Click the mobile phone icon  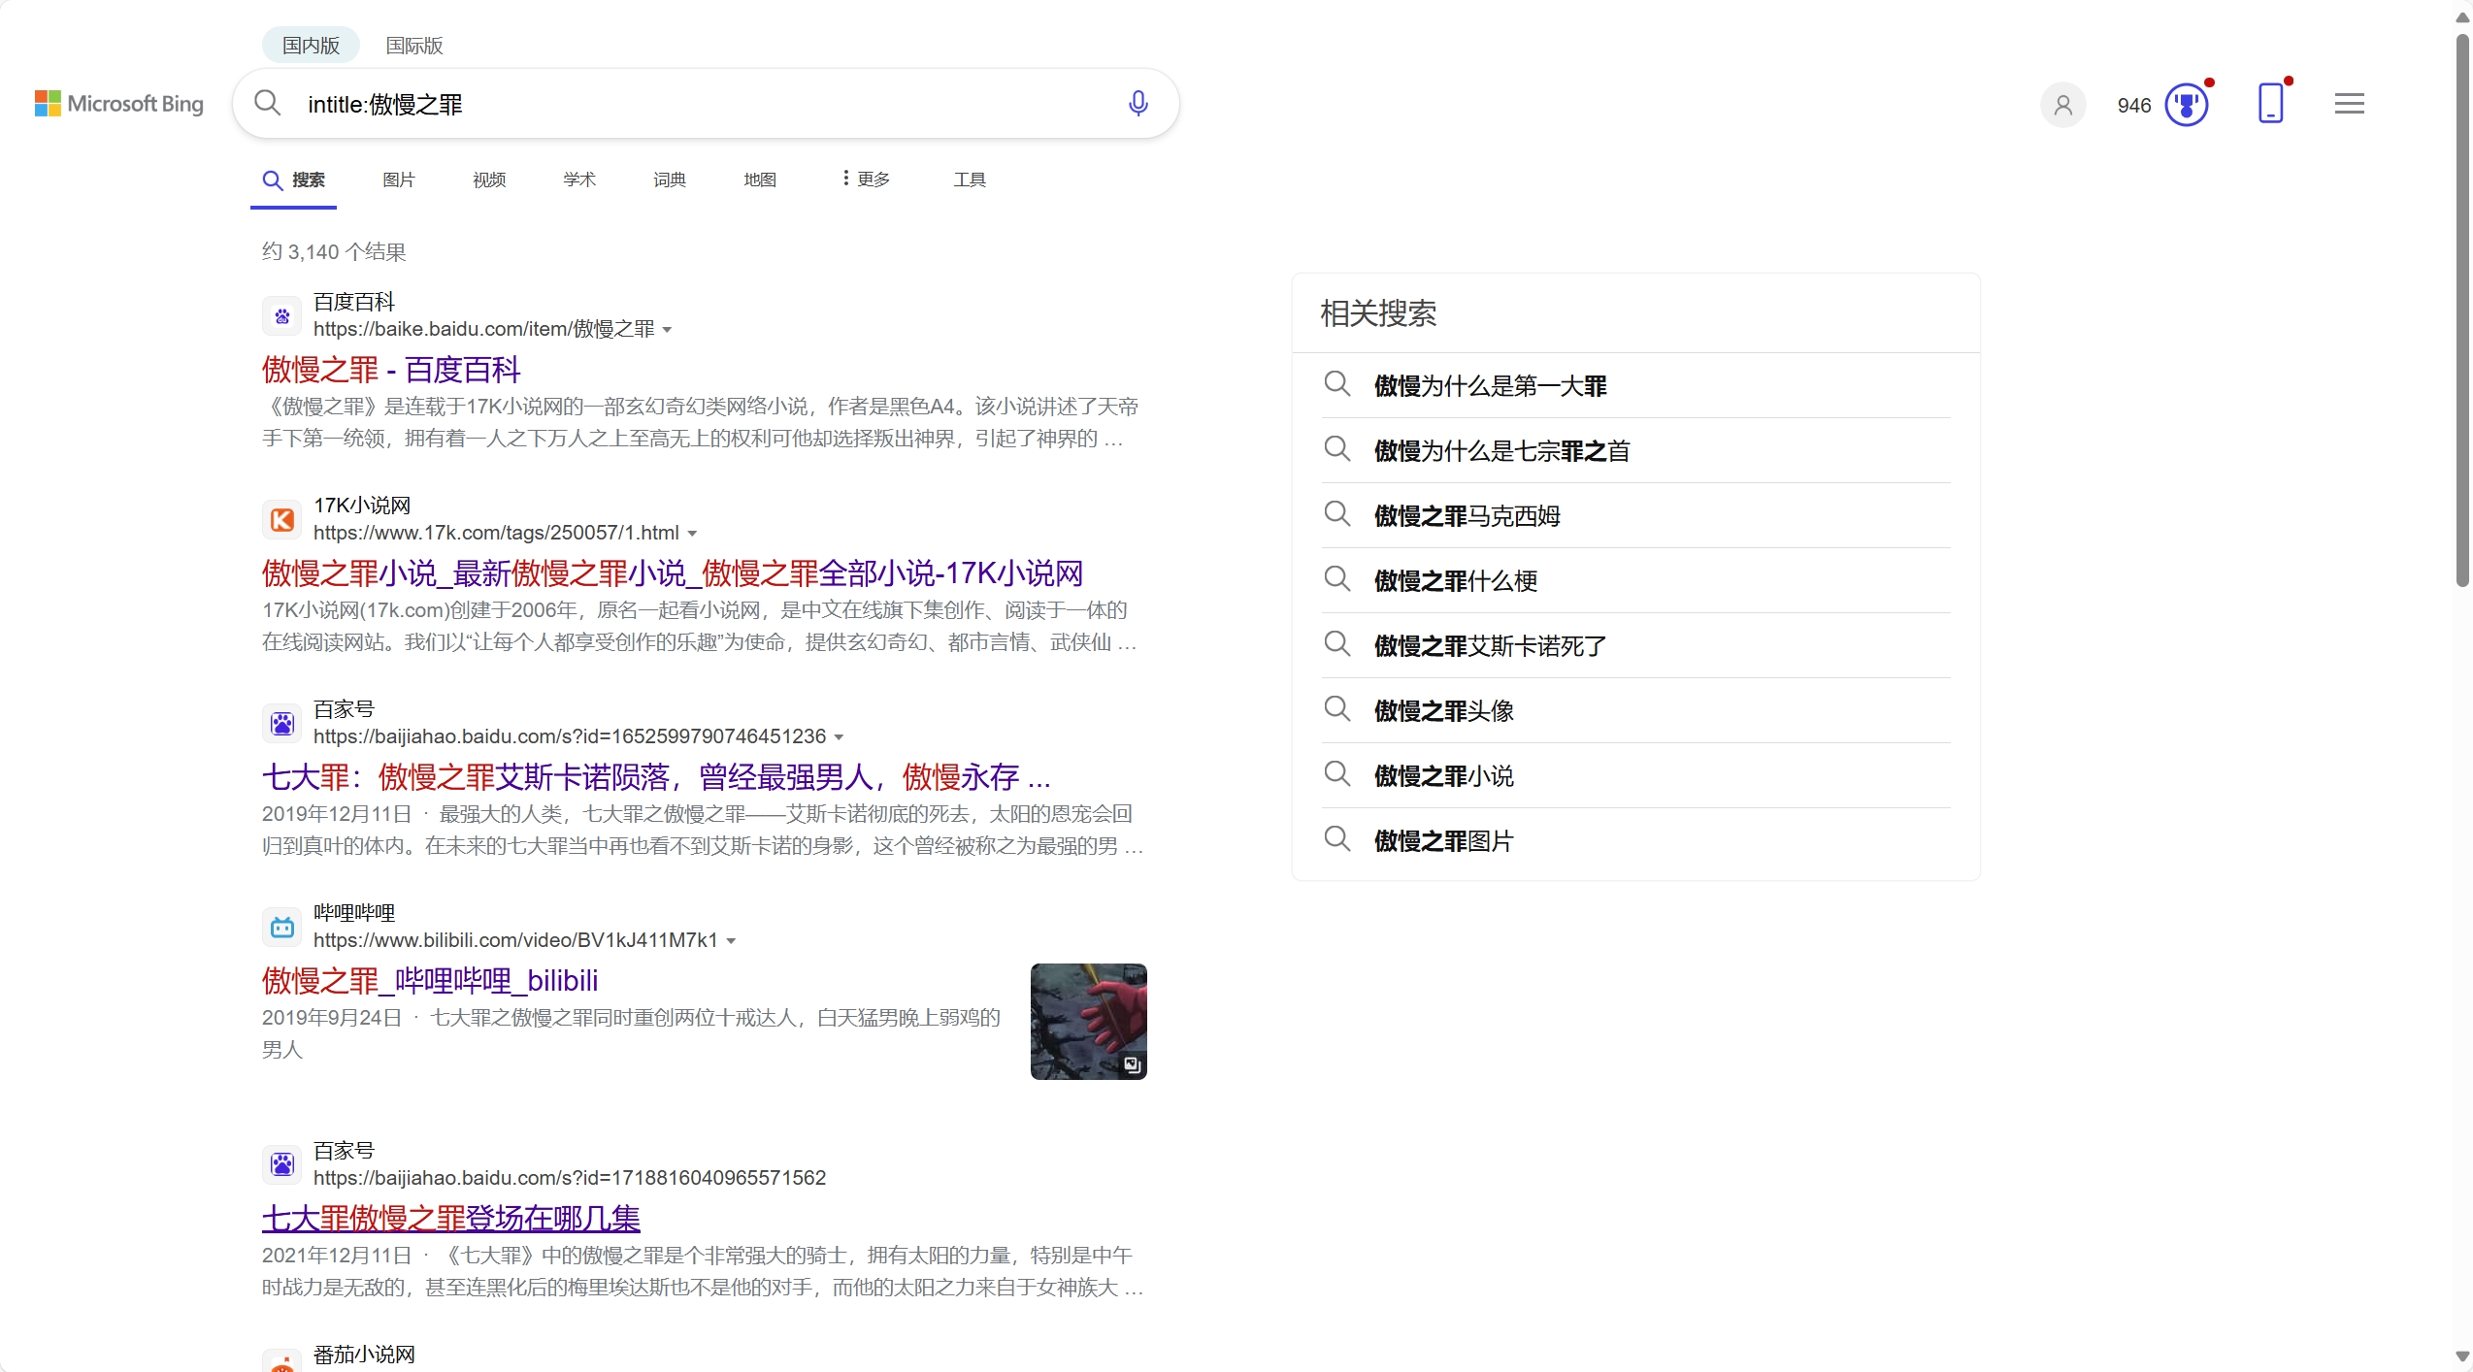coord(2270,103)
